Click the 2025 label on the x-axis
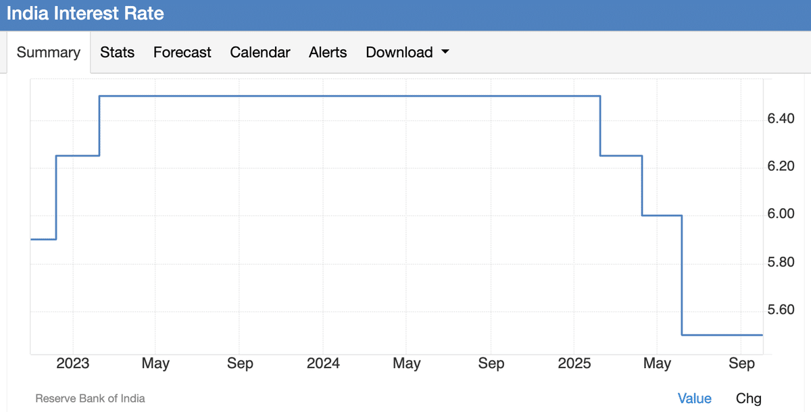Screen dimensions: 811x412 coord(574,363)
